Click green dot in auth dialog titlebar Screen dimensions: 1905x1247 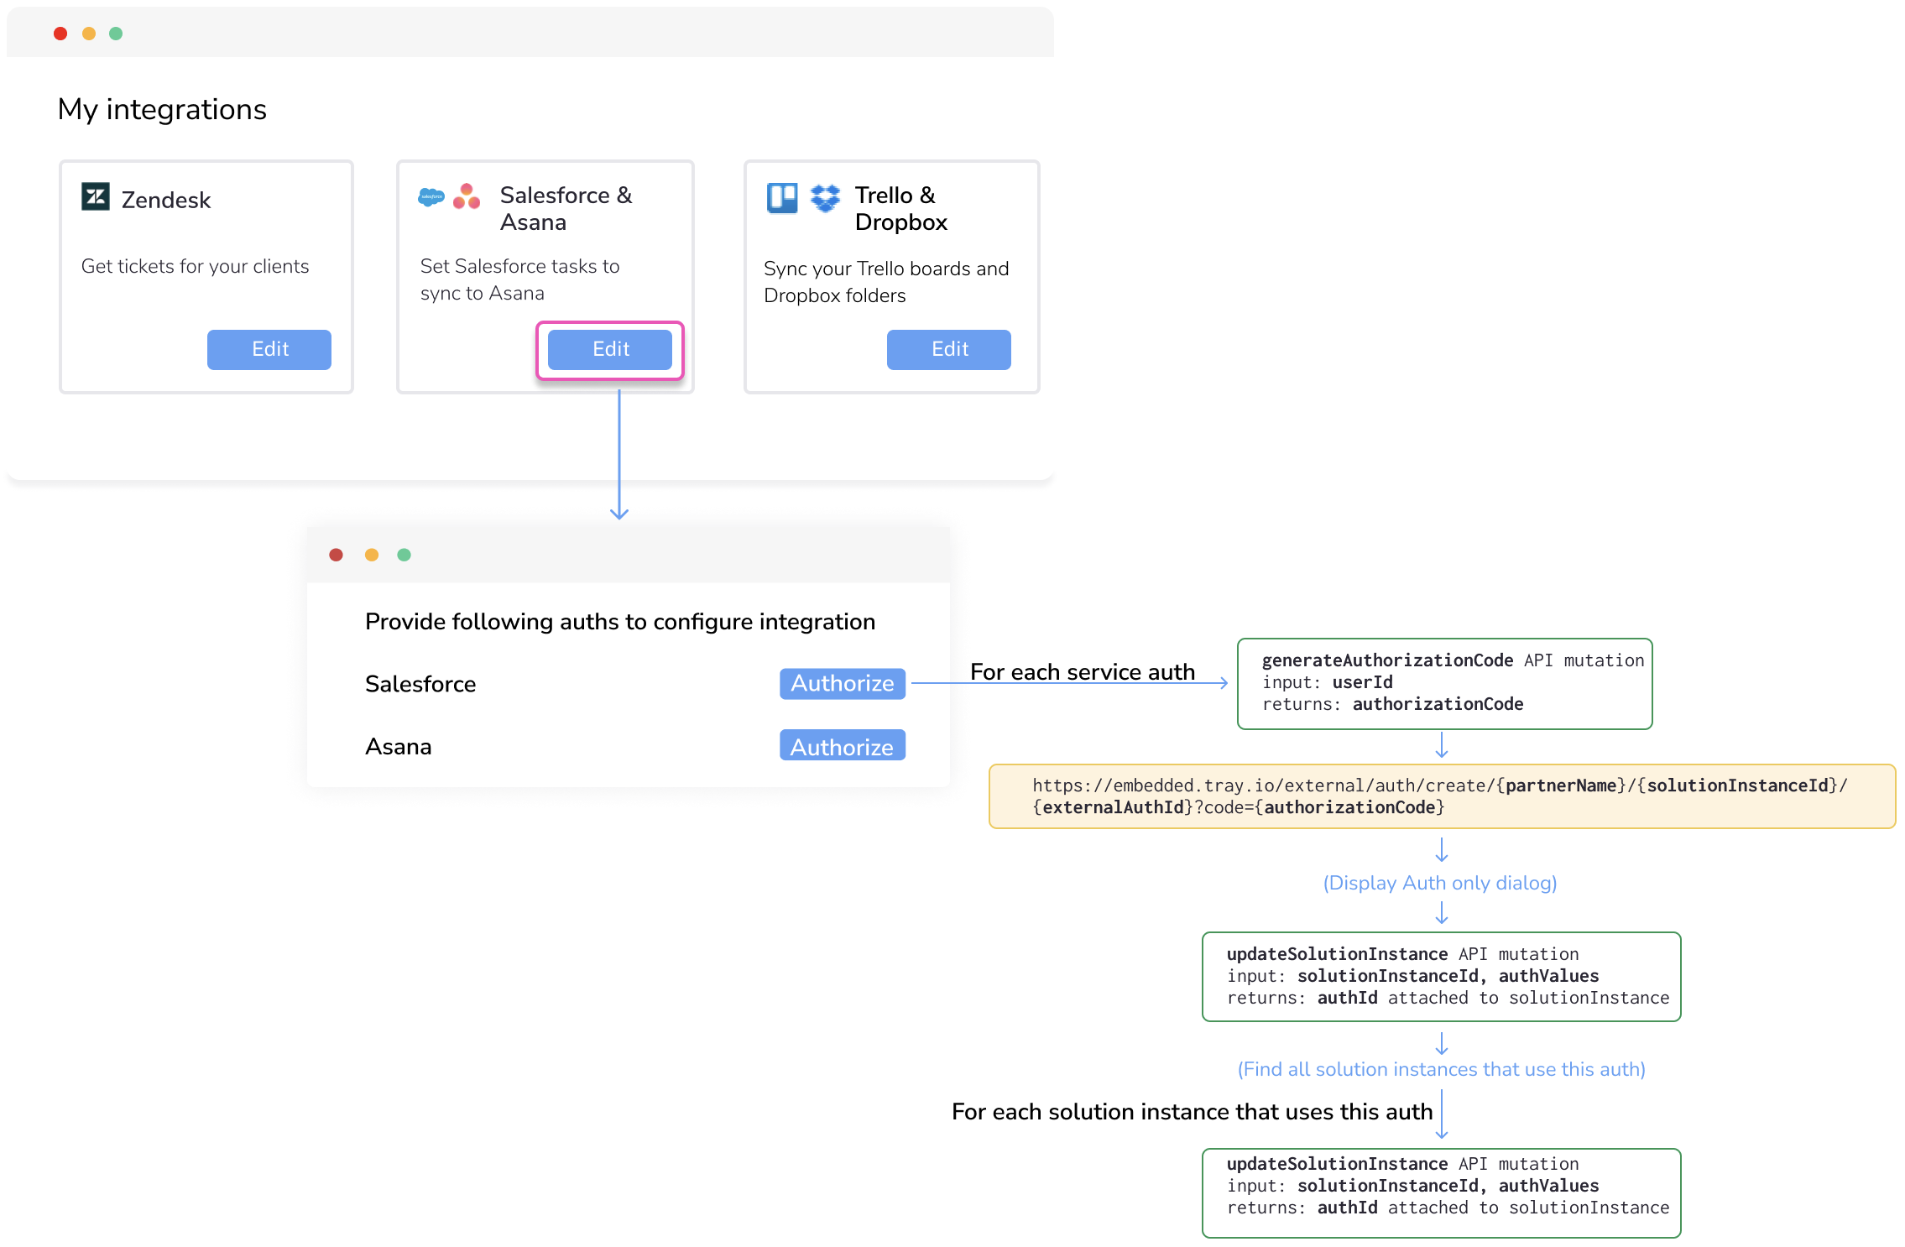click(x=404, y=555)
